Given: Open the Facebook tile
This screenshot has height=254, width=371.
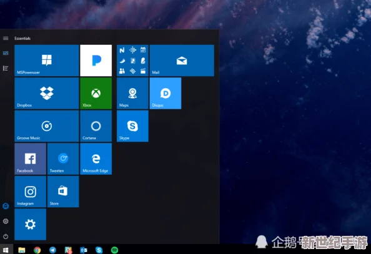Looking at the screenshot, I should pyautogui.click(x=30, y=159).
